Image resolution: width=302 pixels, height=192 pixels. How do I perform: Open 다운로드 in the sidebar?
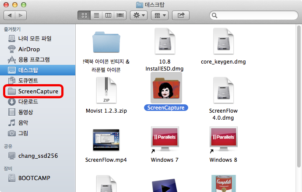click(38, 102)
